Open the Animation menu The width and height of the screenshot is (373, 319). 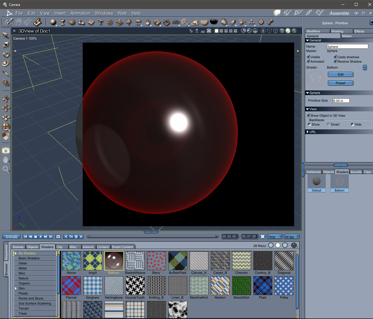point(80,13)
